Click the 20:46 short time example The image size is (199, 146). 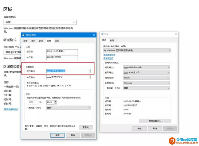(x=126, y=110)
